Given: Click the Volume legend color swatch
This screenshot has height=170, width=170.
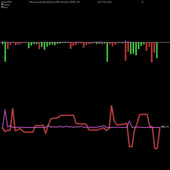Looking at the screenshot, I should [2, 4].
